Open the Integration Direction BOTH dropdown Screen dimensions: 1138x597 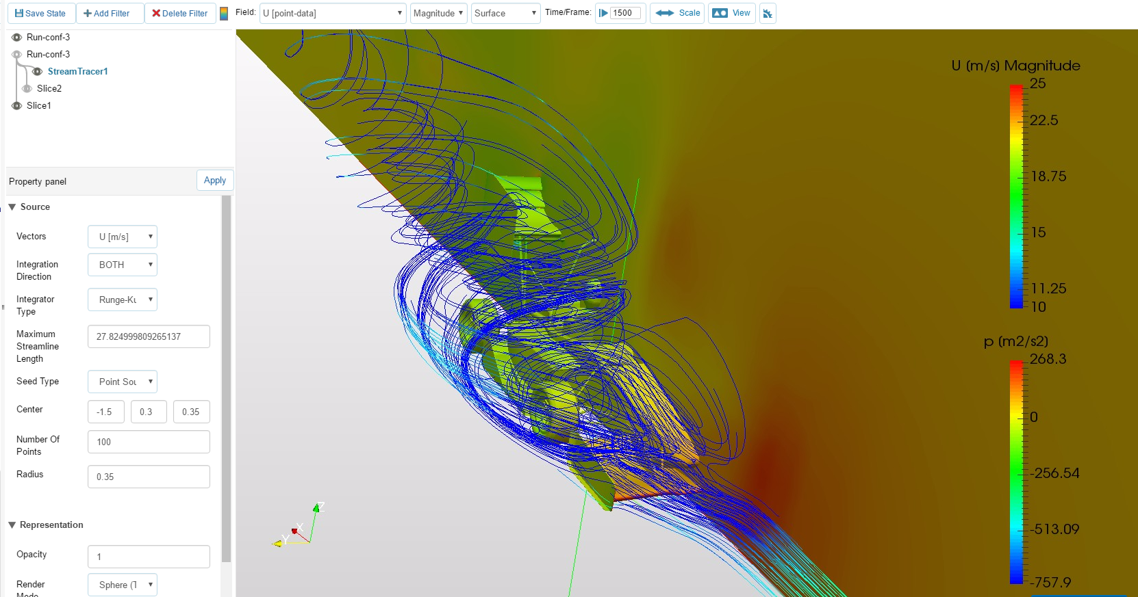pyautogui.click(x=123, y=265)
